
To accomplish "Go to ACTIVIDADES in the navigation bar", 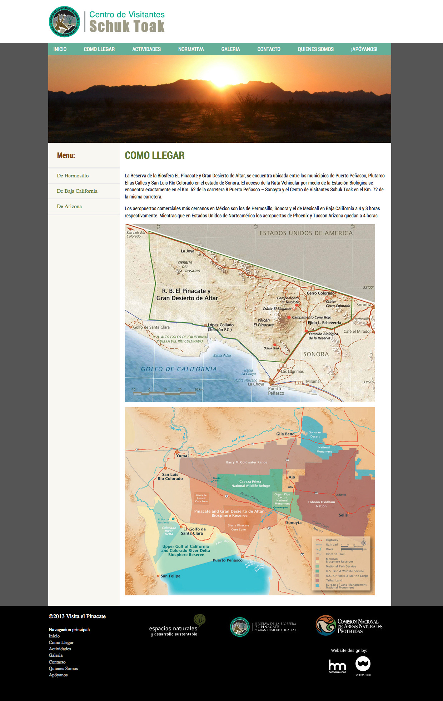I will click(x=146, y=49).
